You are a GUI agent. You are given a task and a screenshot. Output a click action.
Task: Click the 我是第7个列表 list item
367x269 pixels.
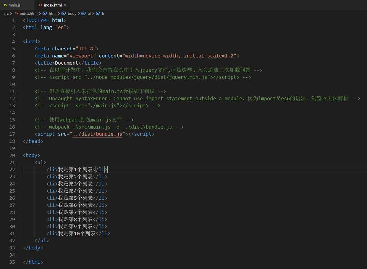(x=77, y=212)
